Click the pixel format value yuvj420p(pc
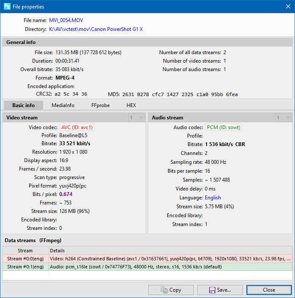Image resolution: width=295 pixels, height=298 pixels. point(73,186)
